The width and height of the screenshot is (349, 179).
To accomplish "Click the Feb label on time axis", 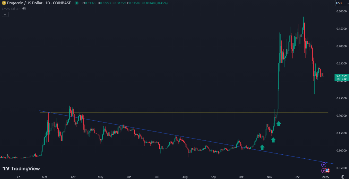I will [18, 177].
